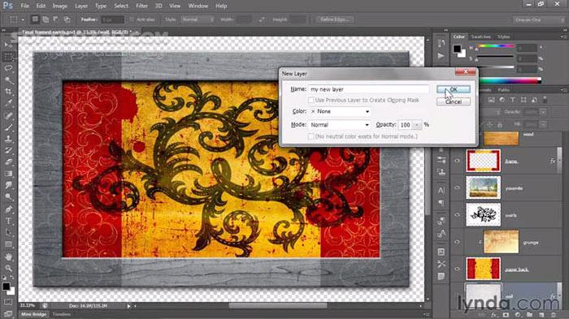
Task: Open the status bar info arrow menu
Action: (x=128, y=306)
